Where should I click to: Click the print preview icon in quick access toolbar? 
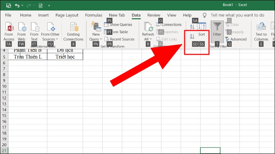point(41,5)
